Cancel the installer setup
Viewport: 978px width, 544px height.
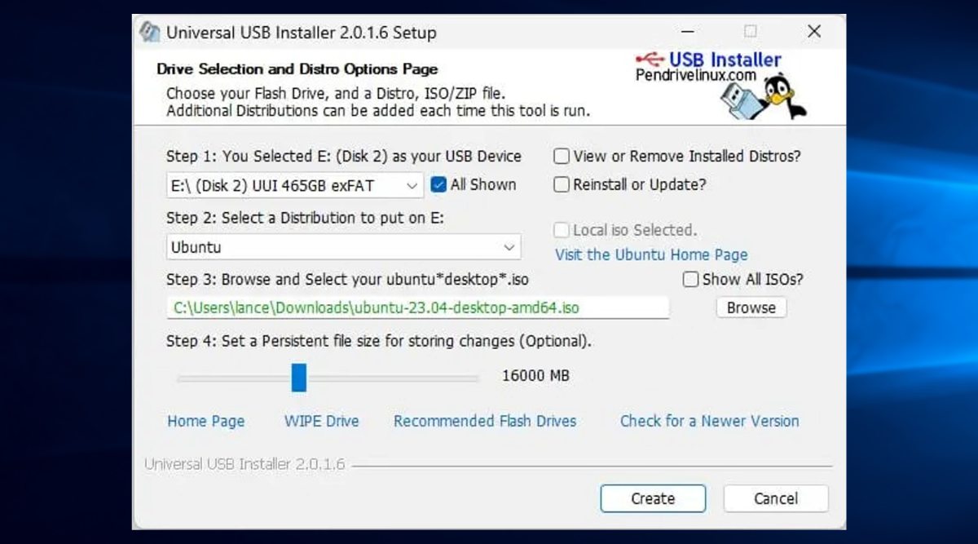776,498
